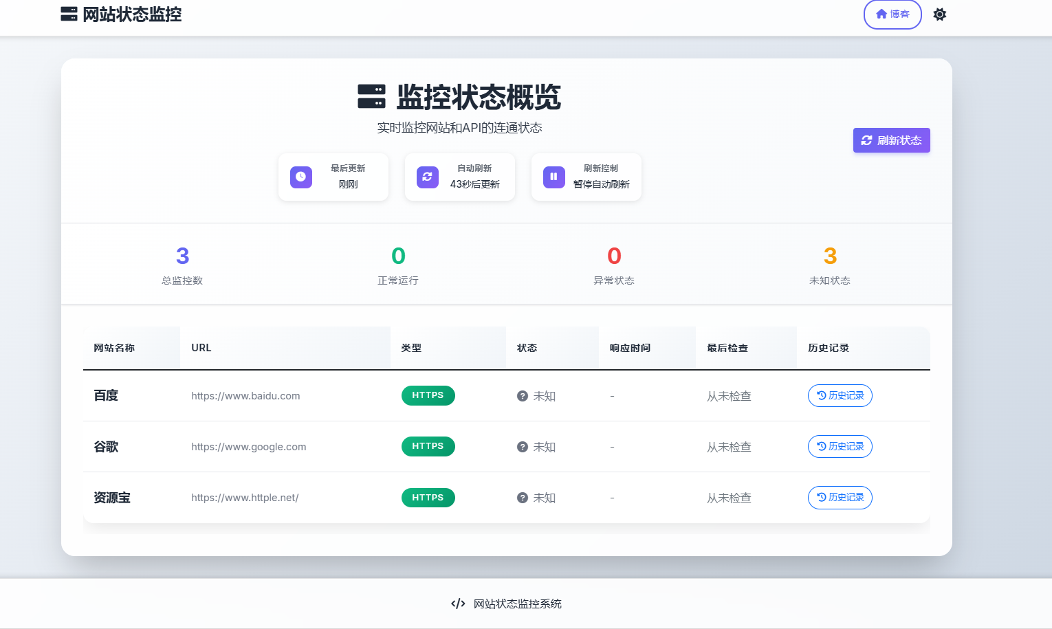Click the server icon beside 网站状态监控 title
Viewport: 1052px width, 629px height.
click(x=68, y=14)
